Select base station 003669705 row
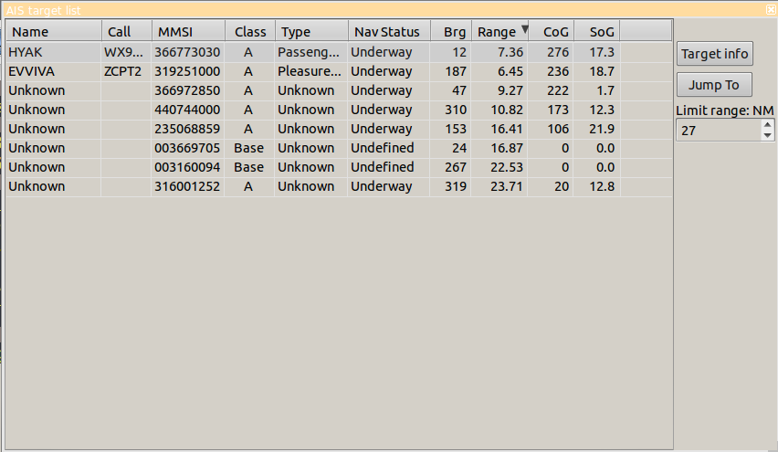 click(x=188, y=148)
